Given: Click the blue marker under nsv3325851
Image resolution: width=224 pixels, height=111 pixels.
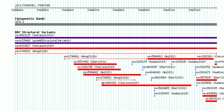Looking at the screenshot, I should point(197,85).
